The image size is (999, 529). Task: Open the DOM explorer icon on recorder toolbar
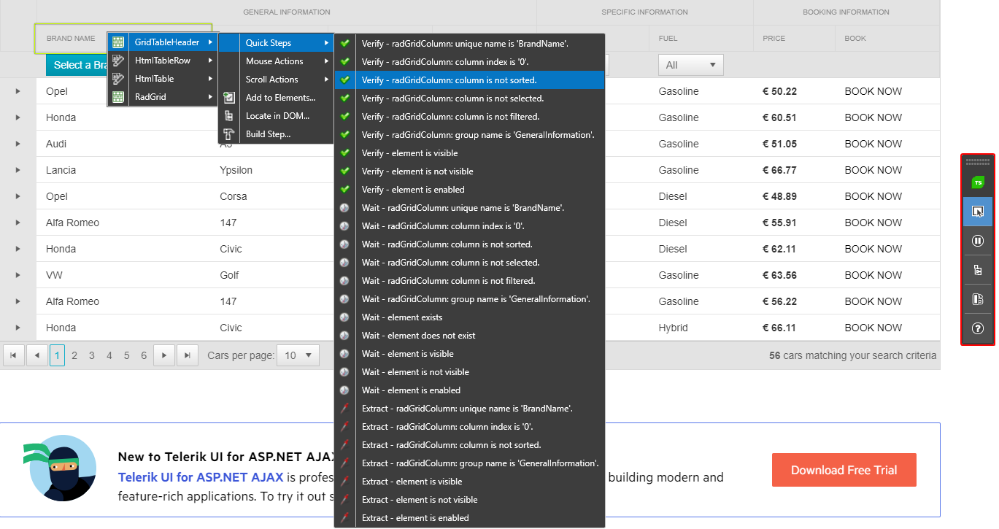[x=978, y=270]
